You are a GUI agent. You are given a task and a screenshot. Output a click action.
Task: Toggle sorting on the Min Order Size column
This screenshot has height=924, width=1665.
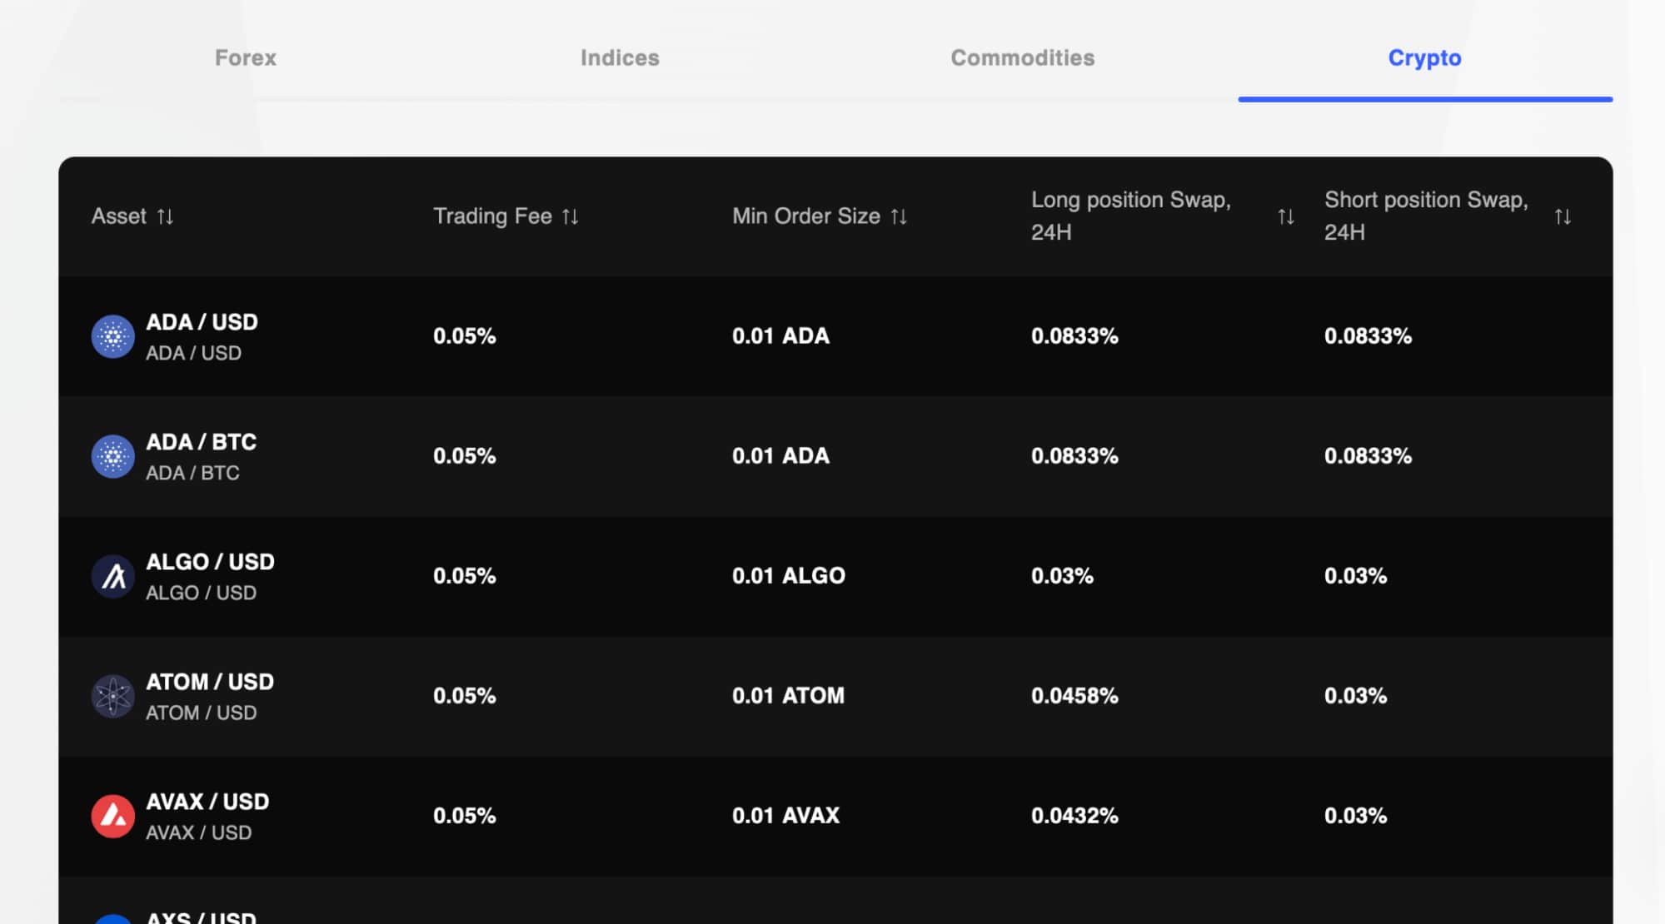click(x=899, y=216)
